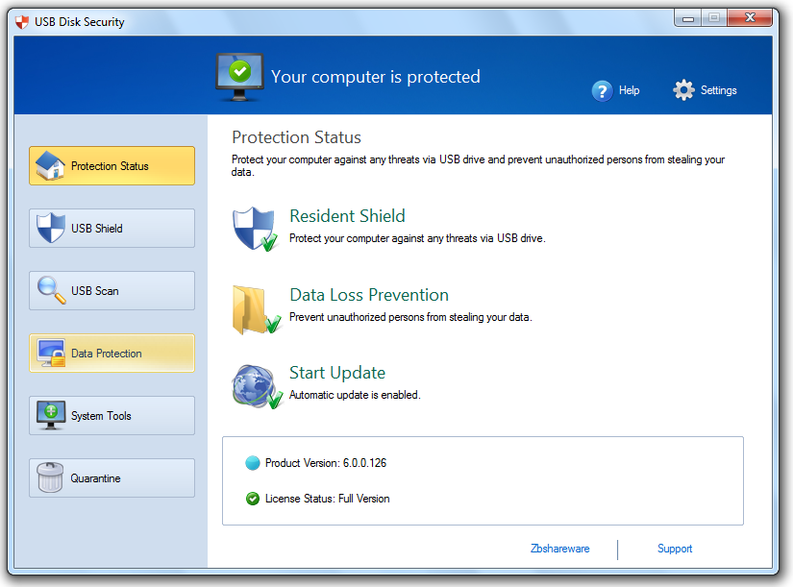Click 'Prevent unauthorized persons from stealing your data.' text

(x=410, y=317)
